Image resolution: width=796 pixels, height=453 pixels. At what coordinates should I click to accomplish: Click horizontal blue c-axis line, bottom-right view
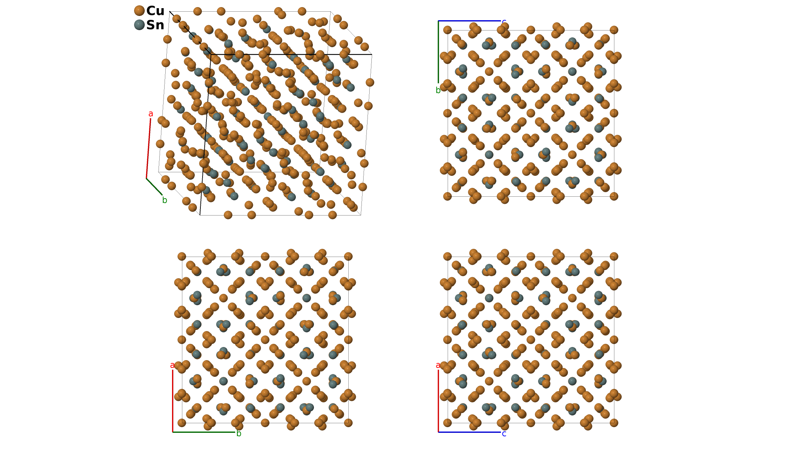(469, 432)
